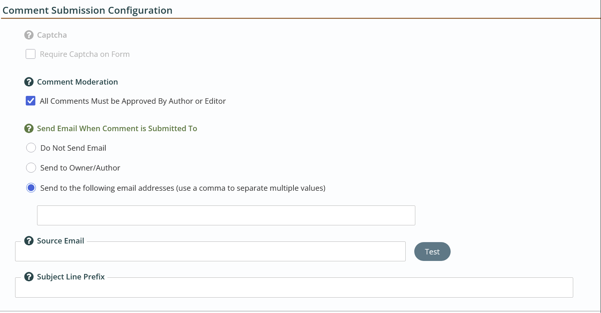
Task: Click the Test button
Action: (432, 252)
